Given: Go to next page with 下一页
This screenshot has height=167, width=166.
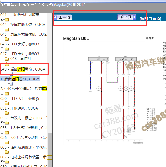Looking at the screenshot, I should coord(127,17).
